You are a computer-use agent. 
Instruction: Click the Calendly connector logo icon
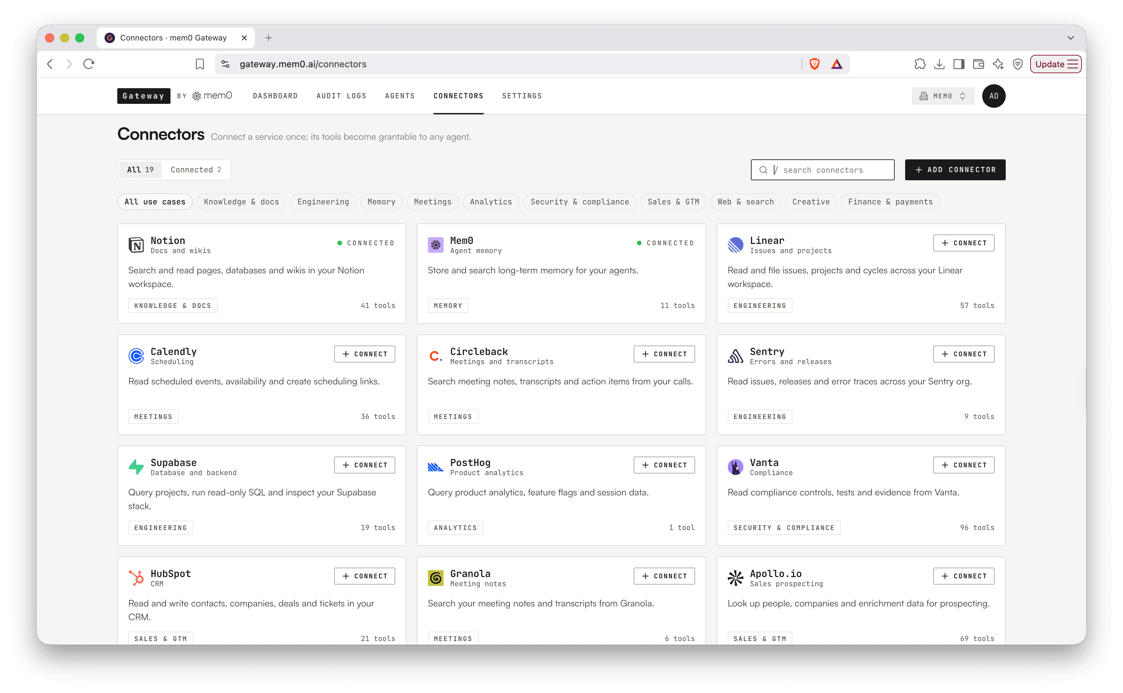coord(136,356)
